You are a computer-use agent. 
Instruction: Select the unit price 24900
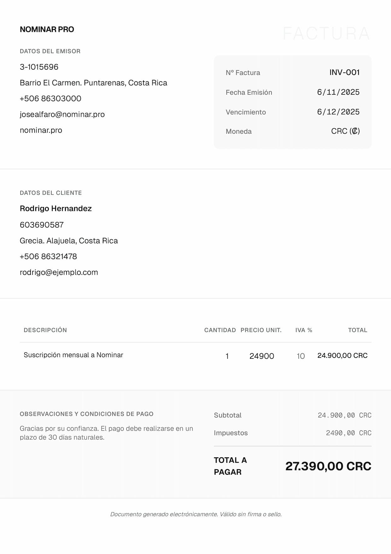[x=262, y=356]
